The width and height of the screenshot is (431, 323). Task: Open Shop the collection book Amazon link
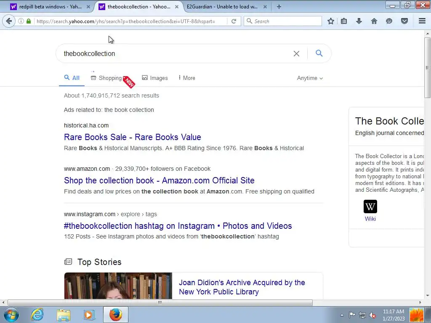(x=159, y=180)
